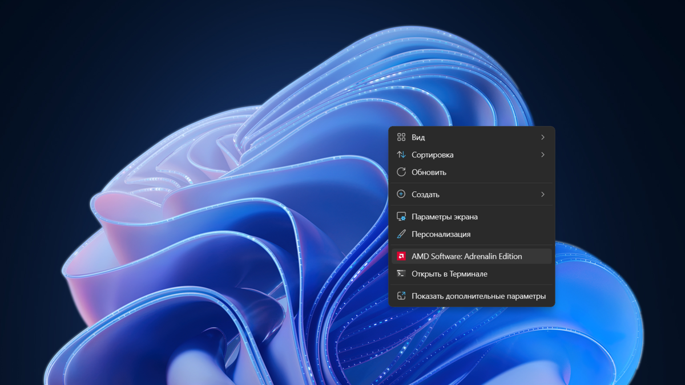Expand the chevron arrow on the Сортировка row
Image resolution: width=685 pixels, height=385 pixels.
[x=543, y=155]
